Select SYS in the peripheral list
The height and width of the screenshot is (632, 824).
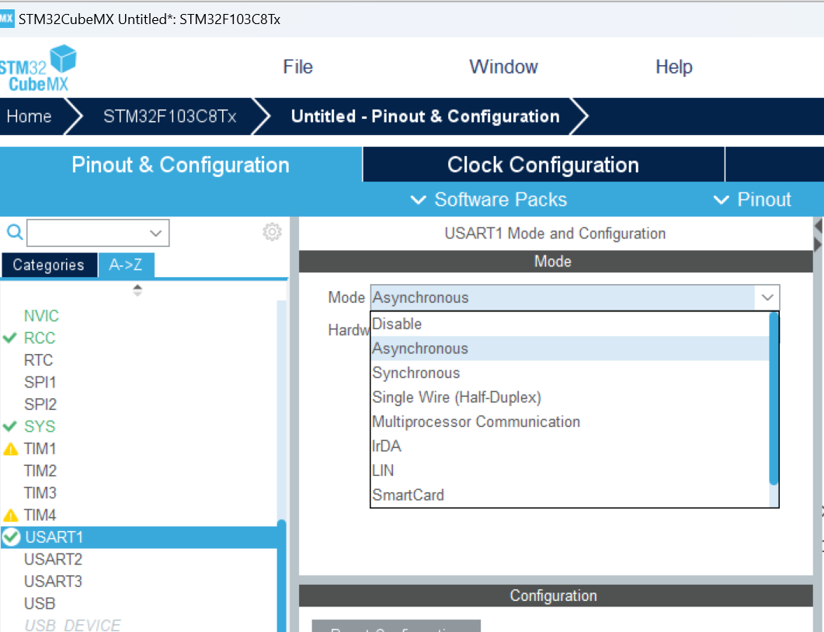click(40, 426)
